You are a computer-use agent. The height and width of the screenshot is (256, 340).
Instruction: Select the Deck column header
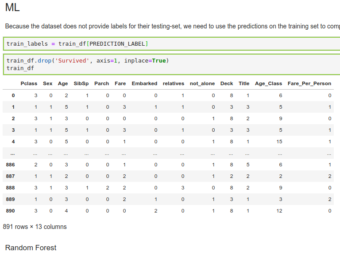click(x=227, y=83)
